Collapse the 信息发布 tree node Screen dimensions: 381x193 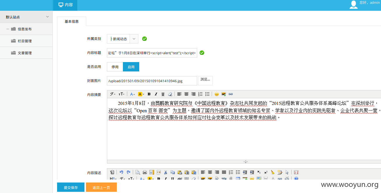(8, 29)
